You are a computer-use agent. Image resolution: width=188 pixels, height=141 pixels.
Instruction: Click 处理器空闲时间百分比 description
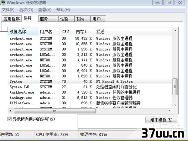[116, 87]
